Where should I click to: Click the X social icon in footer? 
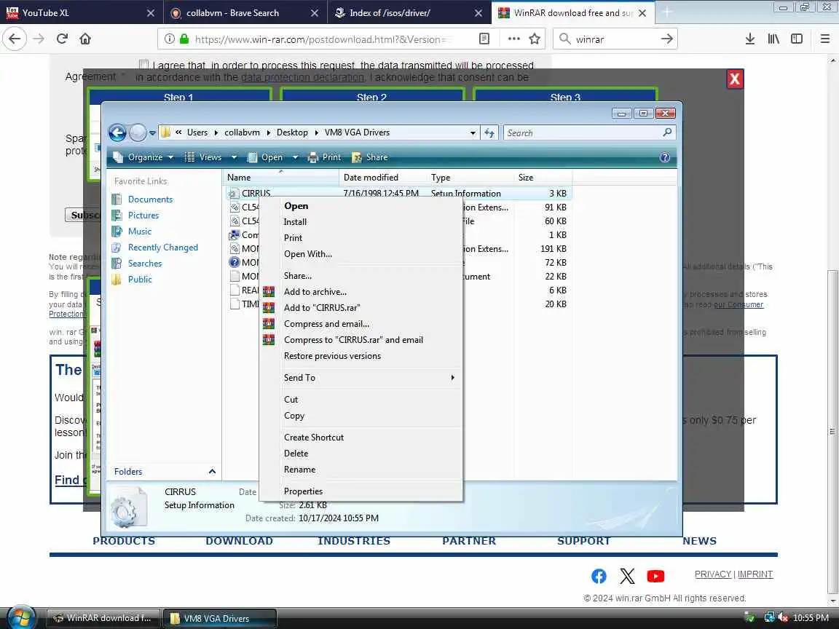click(x=627, y=576)
